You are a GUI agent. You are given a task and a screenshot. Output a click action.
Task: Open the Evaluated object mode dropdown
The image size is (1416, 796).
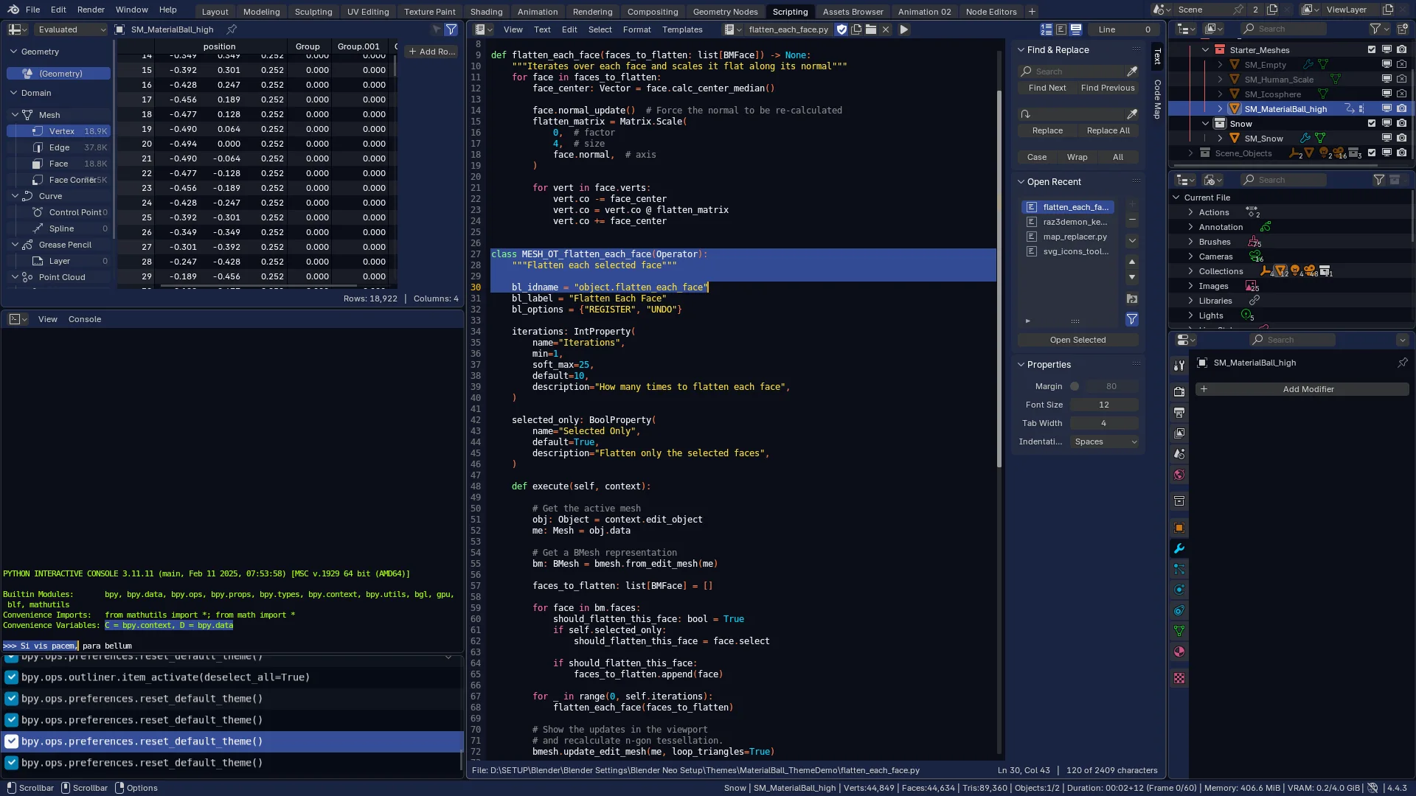[71, 29]
